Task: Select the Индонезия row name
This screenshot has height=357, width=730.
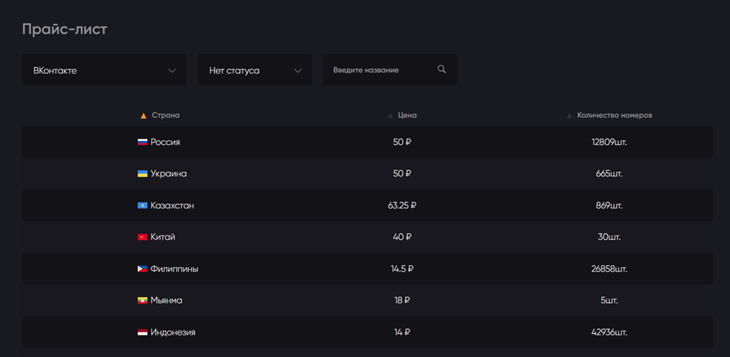Action: (x=172, y=332)
